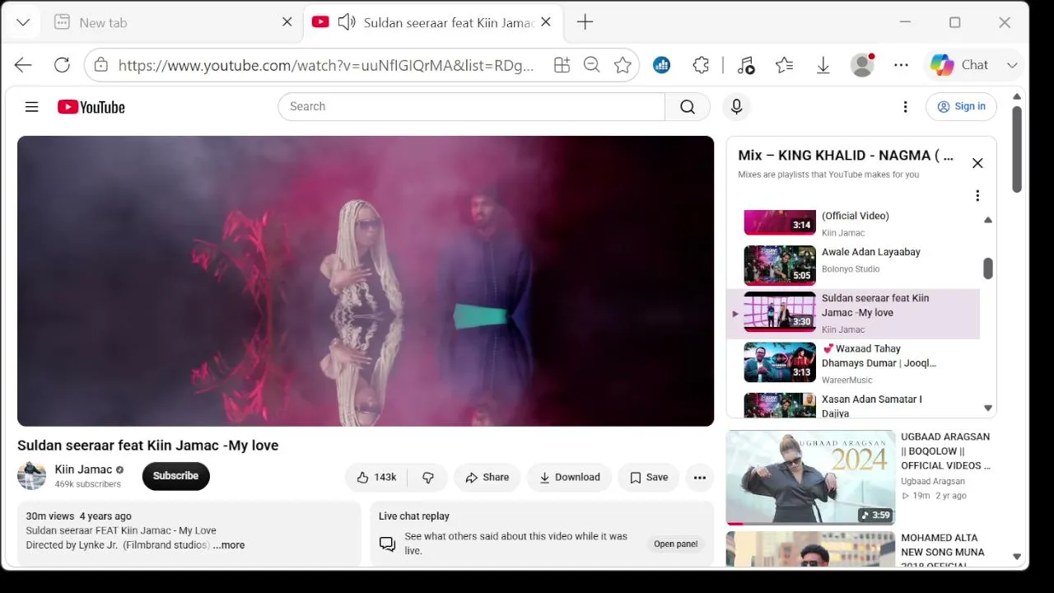Click the video player to pause

point(366,281)
